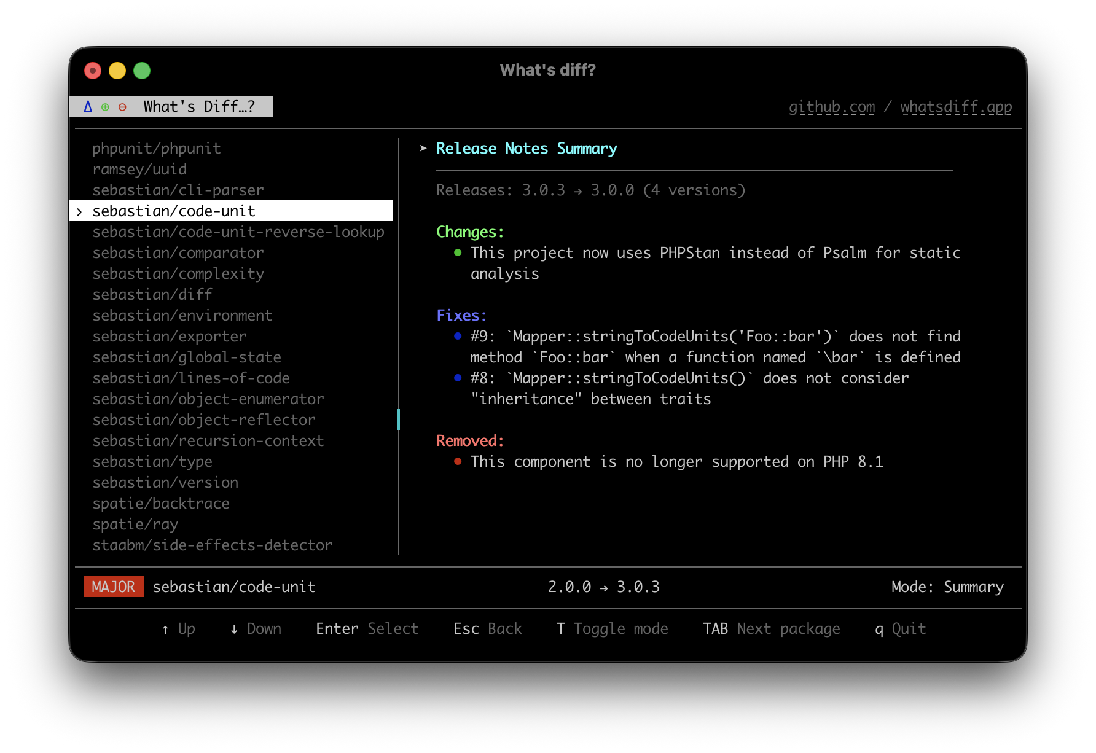Click the red minus-circle icon in the header
The width and height of the screenshot is (1096, 753).
(122, 106)
